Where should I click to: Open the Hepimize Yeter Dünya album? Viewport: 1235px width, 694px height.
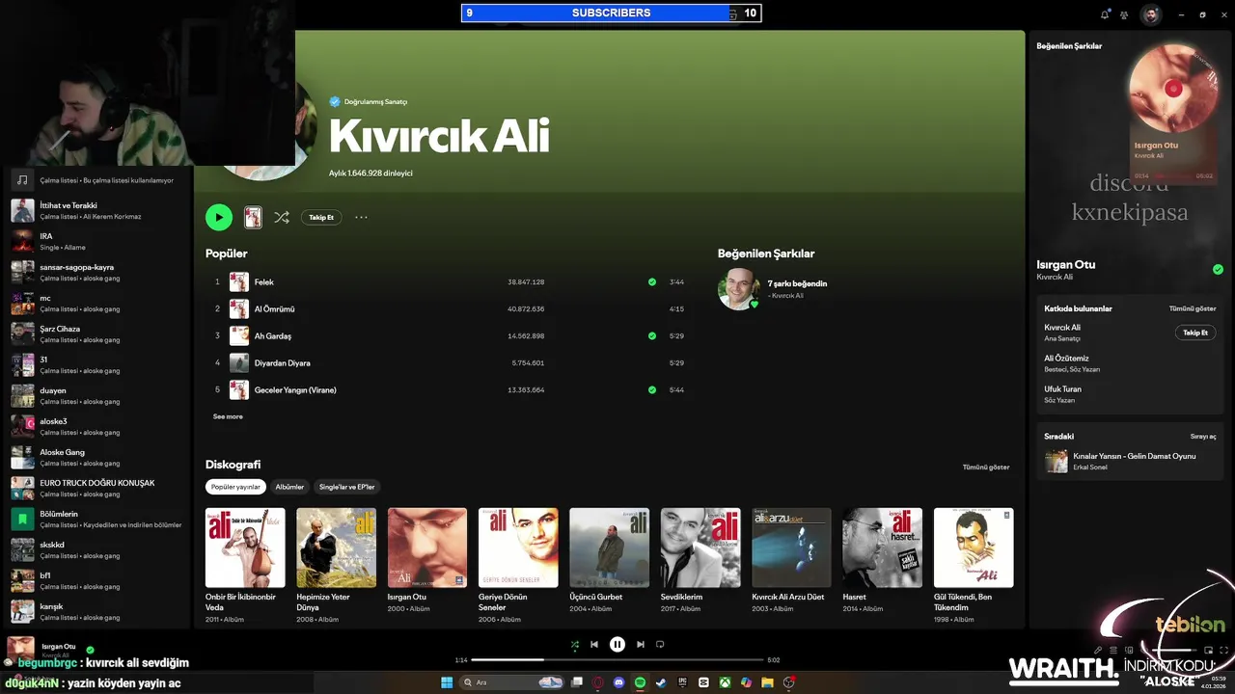(337, 547)
